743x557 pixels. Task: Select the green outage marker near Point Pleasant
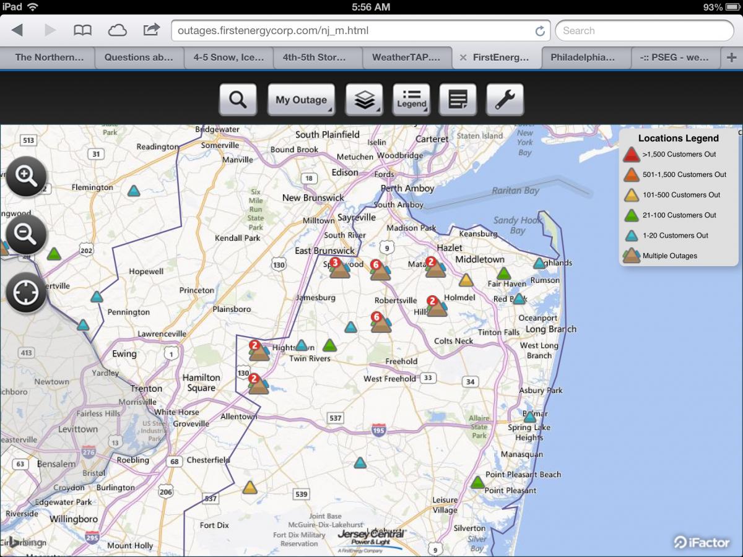click(x=477, y=482)
